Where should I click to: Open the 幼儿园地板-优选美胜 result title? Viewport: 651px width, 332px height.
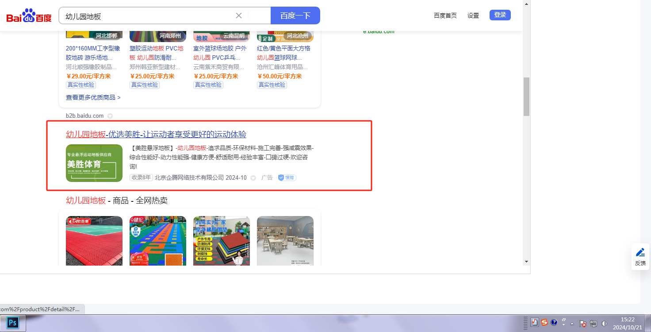click(x=156, y=134)
